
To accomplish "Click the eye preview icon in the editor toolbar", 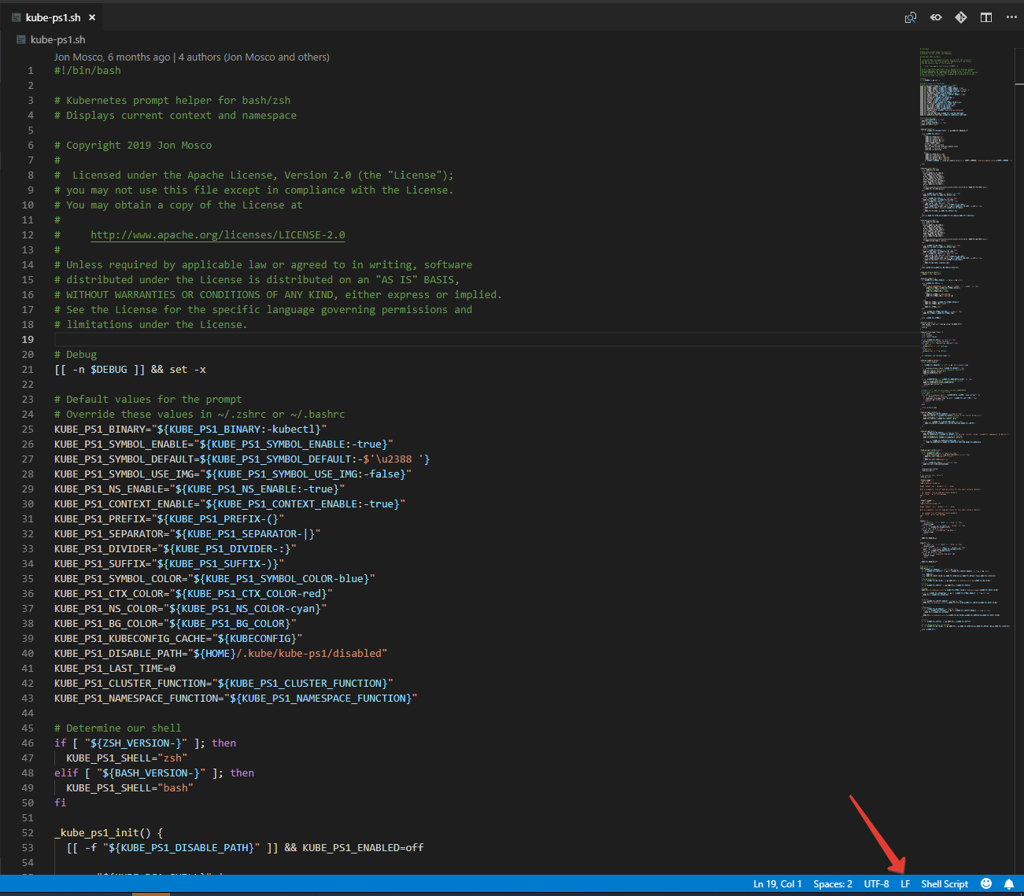I will [936, 17].
